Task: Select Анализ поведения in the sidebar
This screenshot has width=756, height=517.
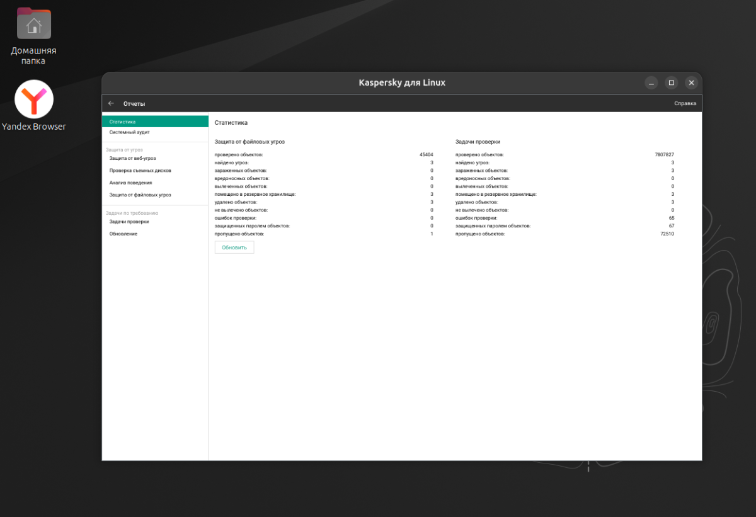Action: [130, 183]
